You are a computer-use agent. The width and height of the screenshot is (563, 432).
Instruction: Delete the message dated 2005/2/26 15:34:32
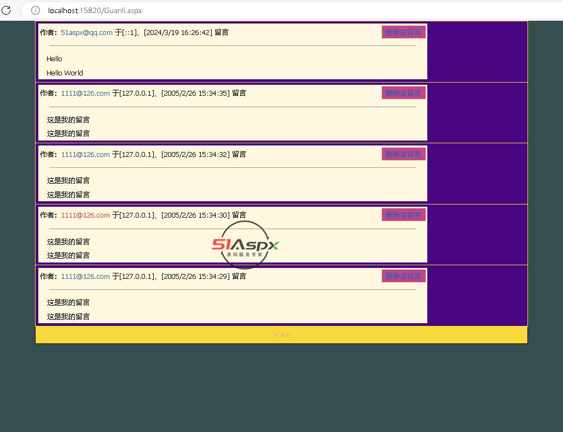[404, 154]
